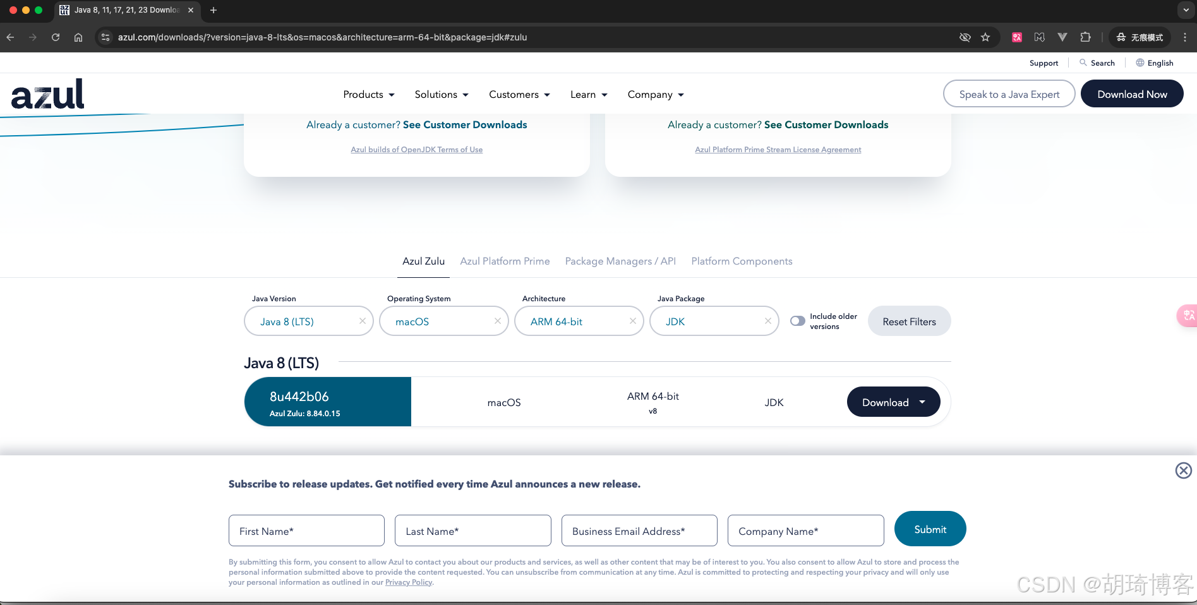Close the Java 8, 11, 17 tab

click(191, 10)
